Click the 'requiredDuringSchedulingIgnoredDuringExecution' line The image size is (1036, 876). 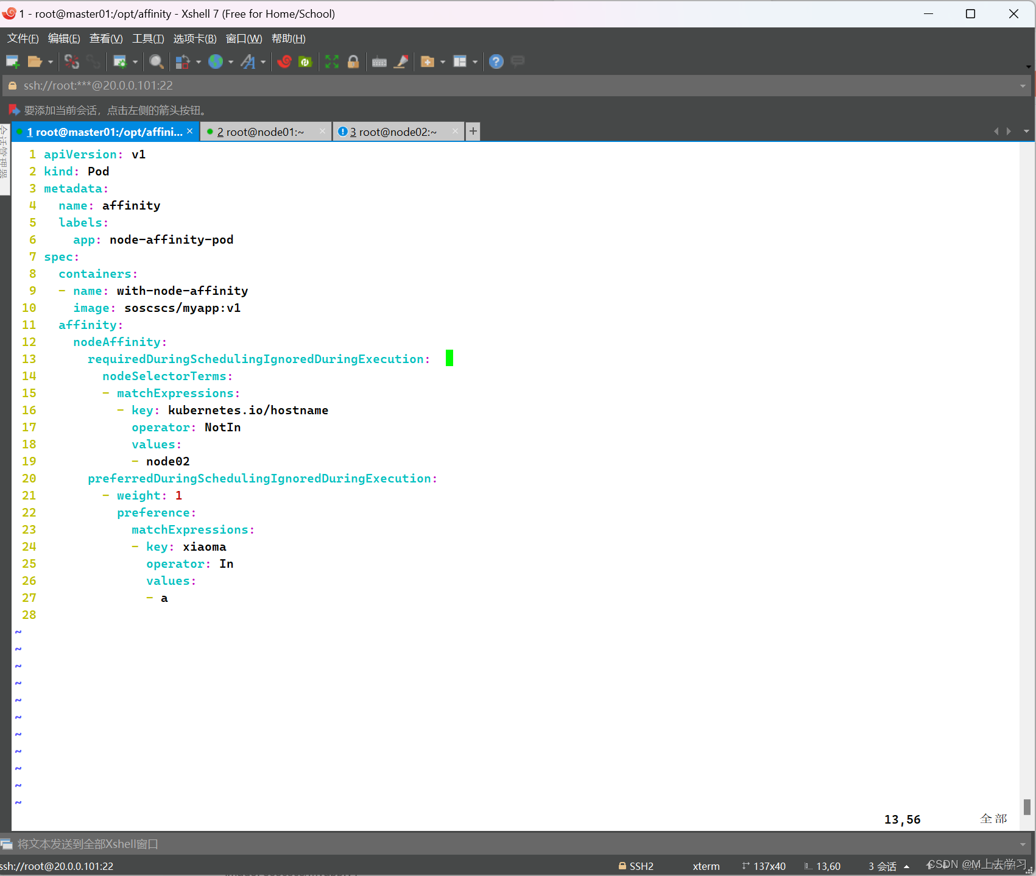pyautogui.click(x=259, y=359)
